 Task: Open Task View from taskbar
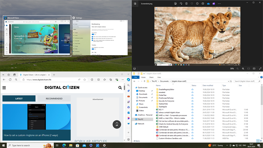[57, 145]
